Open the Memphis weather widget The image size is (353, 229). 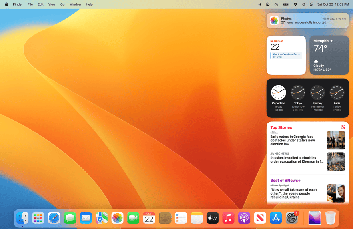click(x=329, y=55)
